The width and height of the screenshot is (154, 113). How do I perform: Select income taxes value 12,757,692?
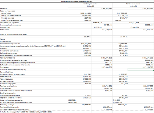98,27
